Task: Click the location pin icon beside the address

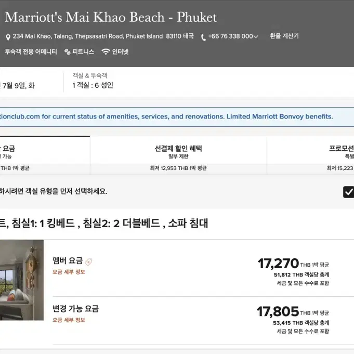Action: coord(8,37)
